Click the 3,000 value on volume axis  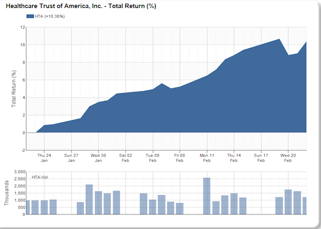(x=20, y=172)
